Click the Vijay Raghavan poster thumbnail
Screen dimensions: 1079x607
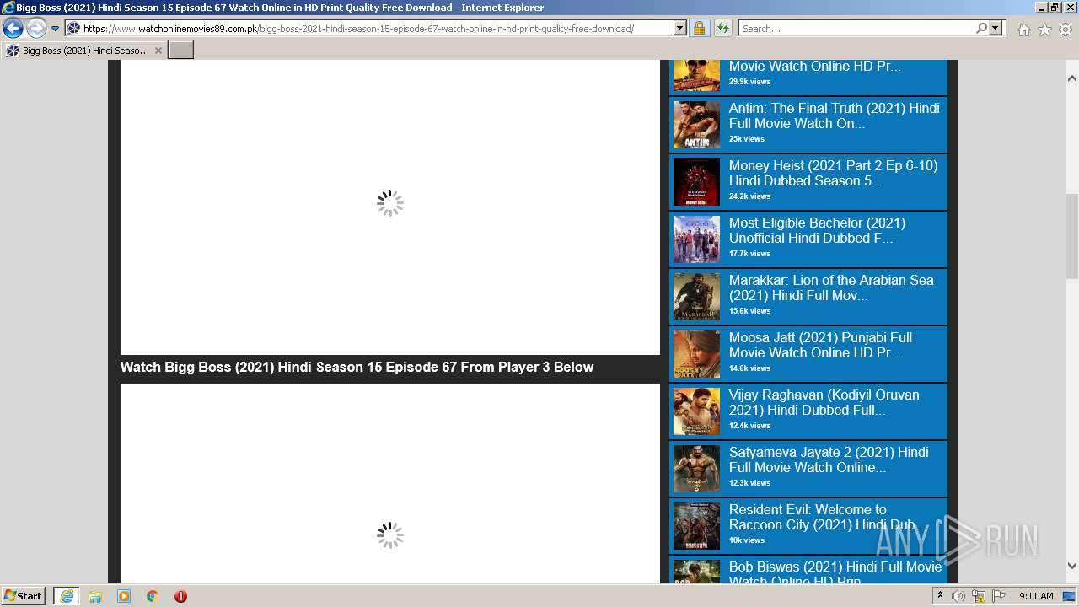point(696,411)
